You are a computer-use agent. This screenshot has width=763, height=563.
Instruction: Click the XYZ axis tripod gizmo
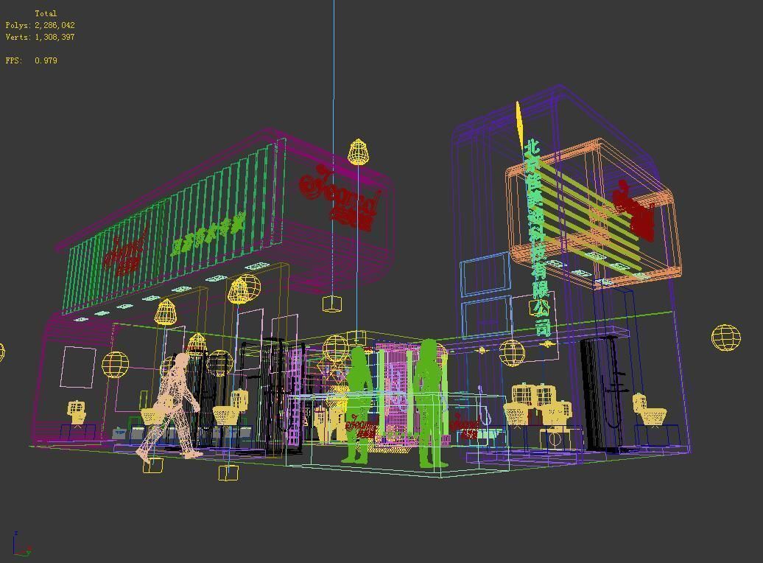pyautogui.click(x=21, y=544)
